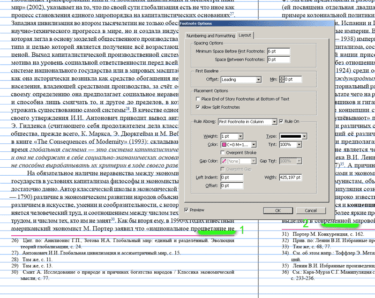Enable Place End of Story Footnotes checkbox
Screen dimensions: 375x298
pos(198,99)
